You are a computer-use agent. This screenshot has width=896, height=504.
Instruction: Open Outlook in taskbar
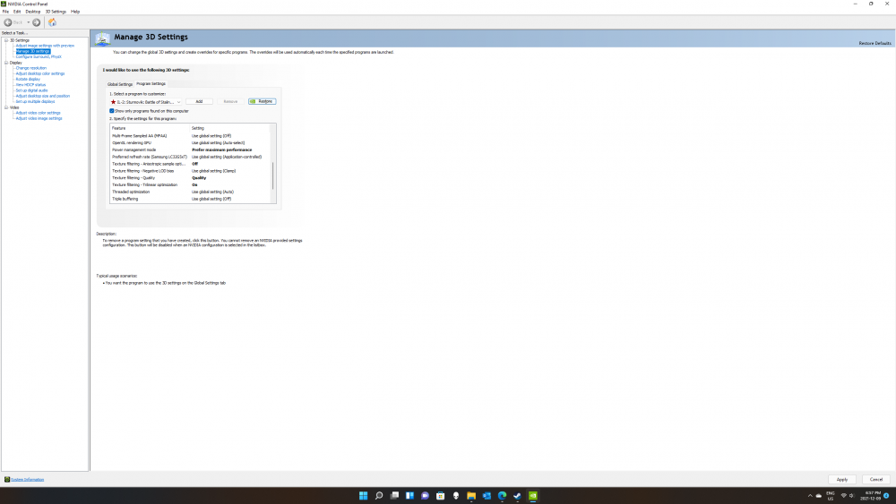(487, 495)
